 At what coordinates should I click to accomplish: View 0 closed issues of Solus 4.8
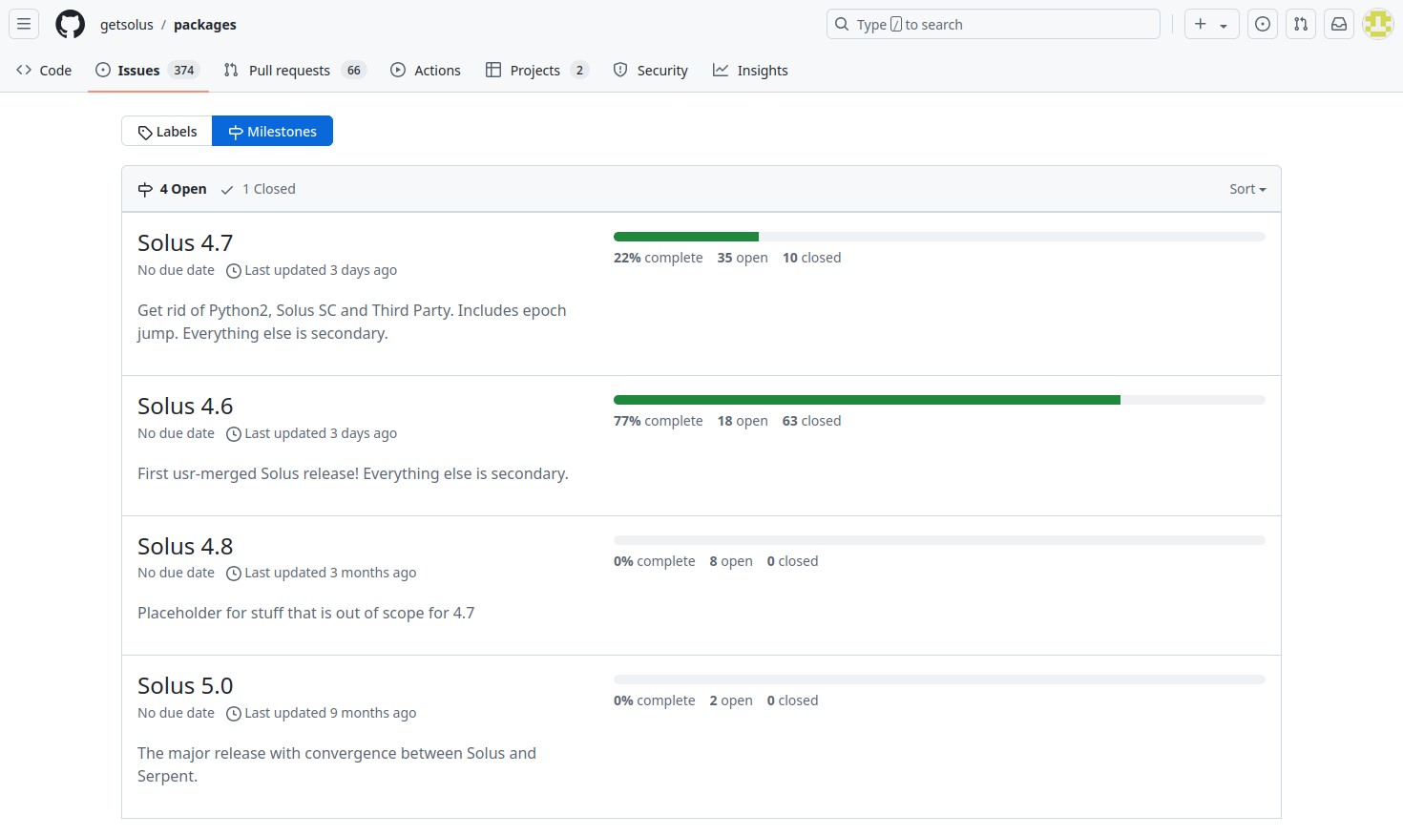(792, 561)
